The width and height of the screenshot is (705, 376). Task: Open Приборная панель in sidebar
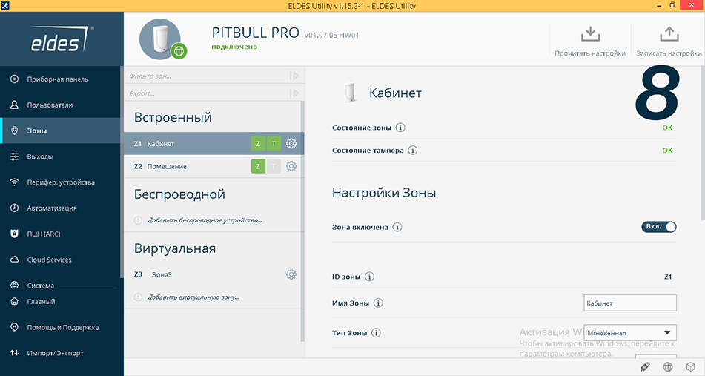61,79
